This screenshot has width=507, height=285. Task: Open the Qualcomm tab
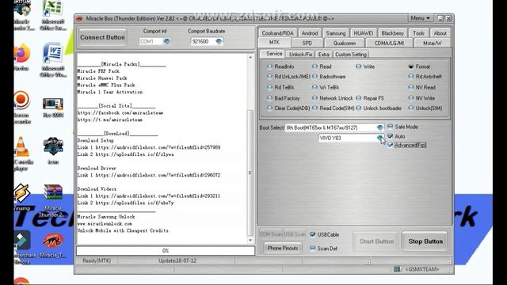pyautogui.click(x=345, y=43)
